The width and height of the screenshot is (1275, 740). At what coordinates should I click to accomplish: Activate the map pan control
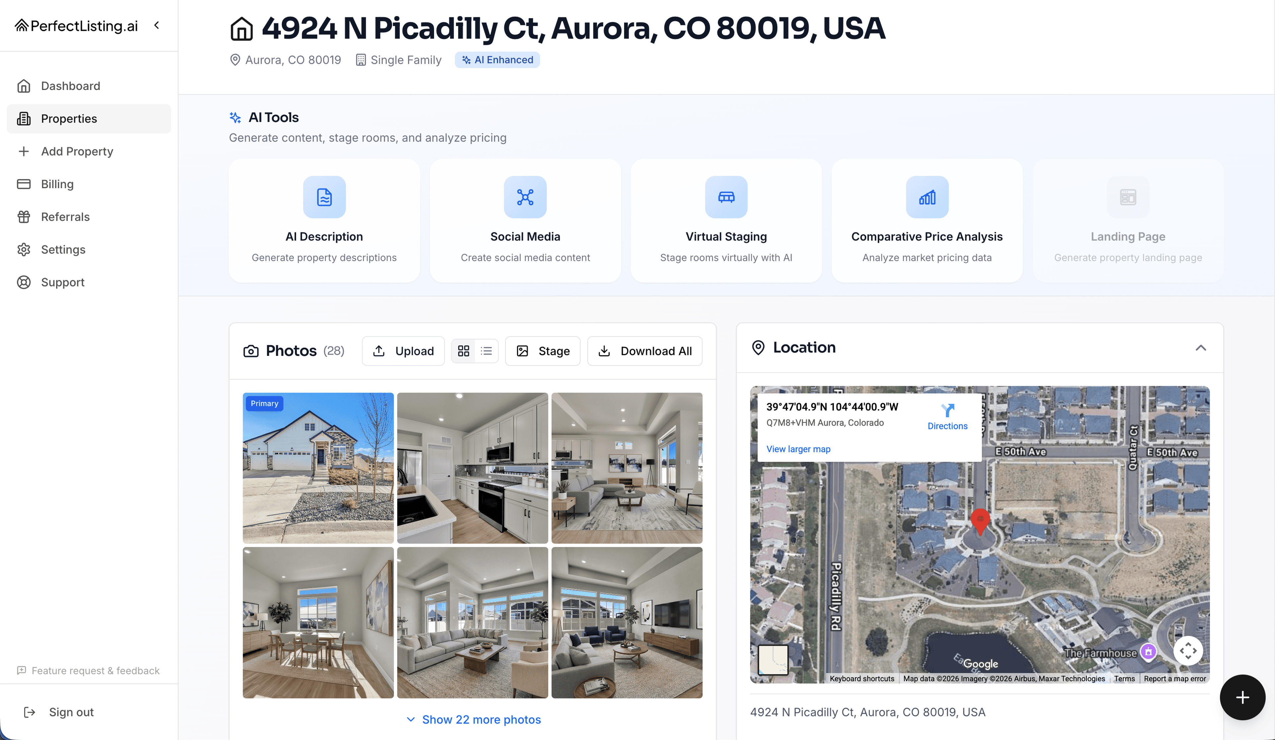point(1188,650)
